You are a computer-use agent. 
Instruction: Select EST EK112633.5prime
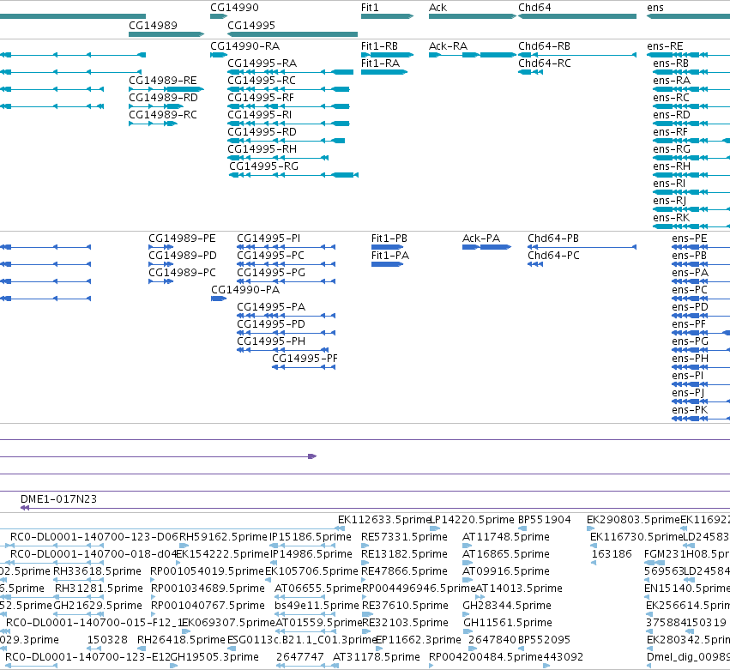point(383,520)
